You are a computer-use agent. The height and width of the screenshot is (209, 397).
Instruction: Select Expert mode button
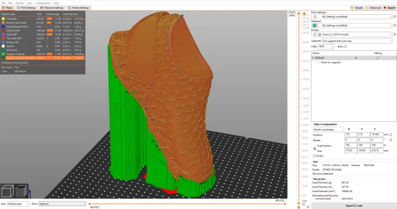coord(390,8)
